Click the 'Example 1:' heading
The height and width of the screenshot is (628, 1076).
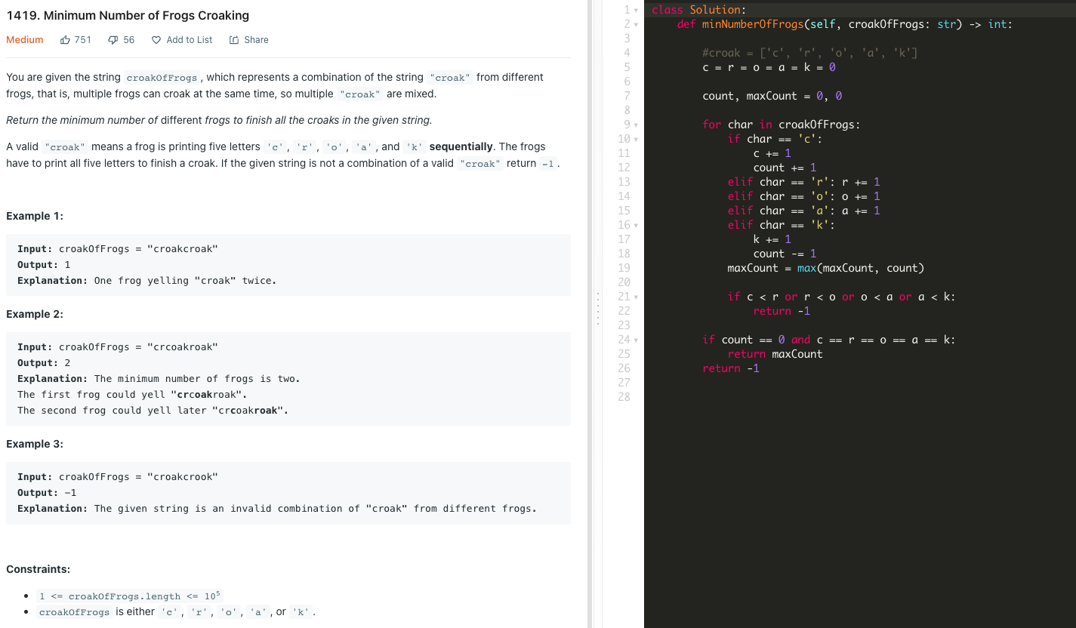35,216
